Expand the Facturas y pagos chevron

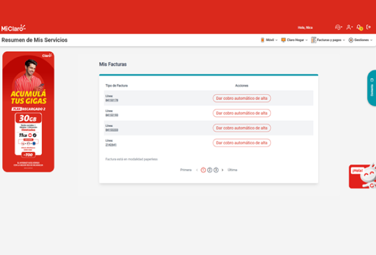point(344,41)
